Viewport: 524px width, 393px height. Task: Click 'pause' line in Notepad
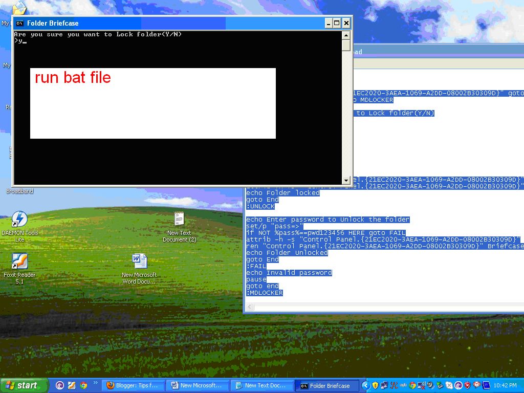[256, 279]
